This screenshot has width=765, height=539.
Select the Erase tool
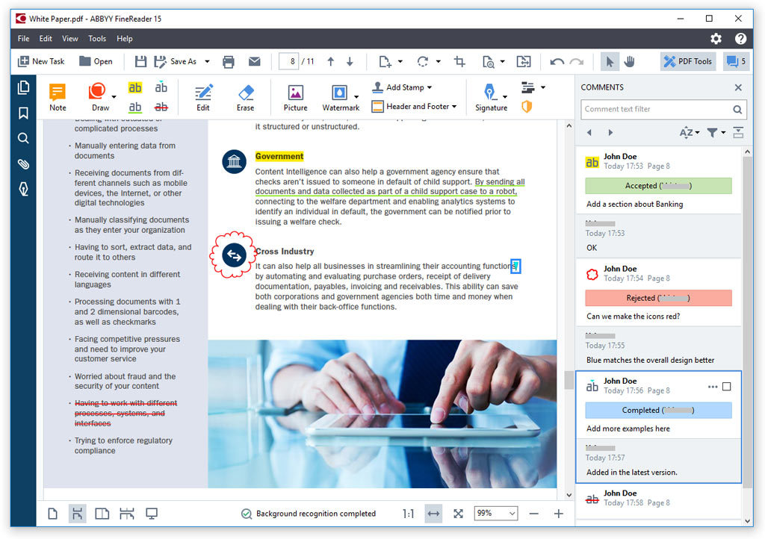pos(245,97)
